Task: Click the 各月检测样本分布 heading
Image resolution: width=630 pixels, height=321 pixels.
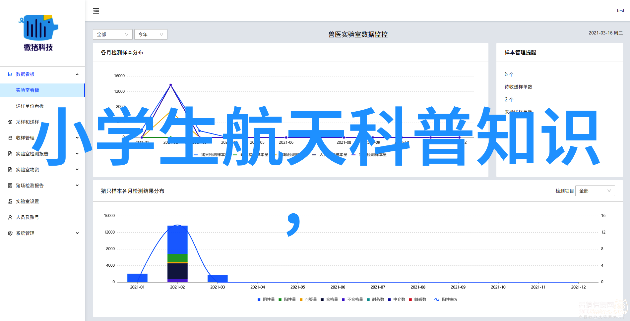Action: pos(122,52)
